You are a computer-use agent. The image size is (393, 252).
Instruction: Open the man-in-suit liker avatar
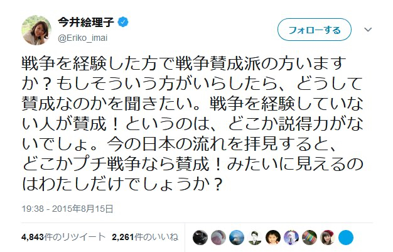click(256, 237)
